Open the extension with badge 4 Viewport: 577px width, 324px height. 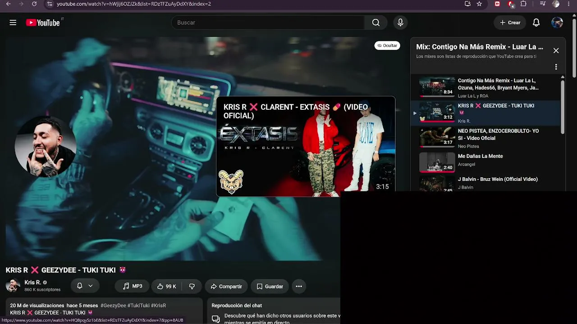(x=511, y=4)
